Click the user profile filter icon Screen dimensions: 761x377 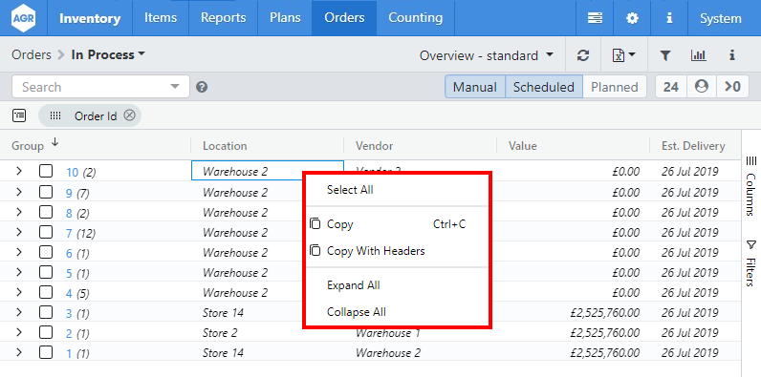[x=702, y=87]
